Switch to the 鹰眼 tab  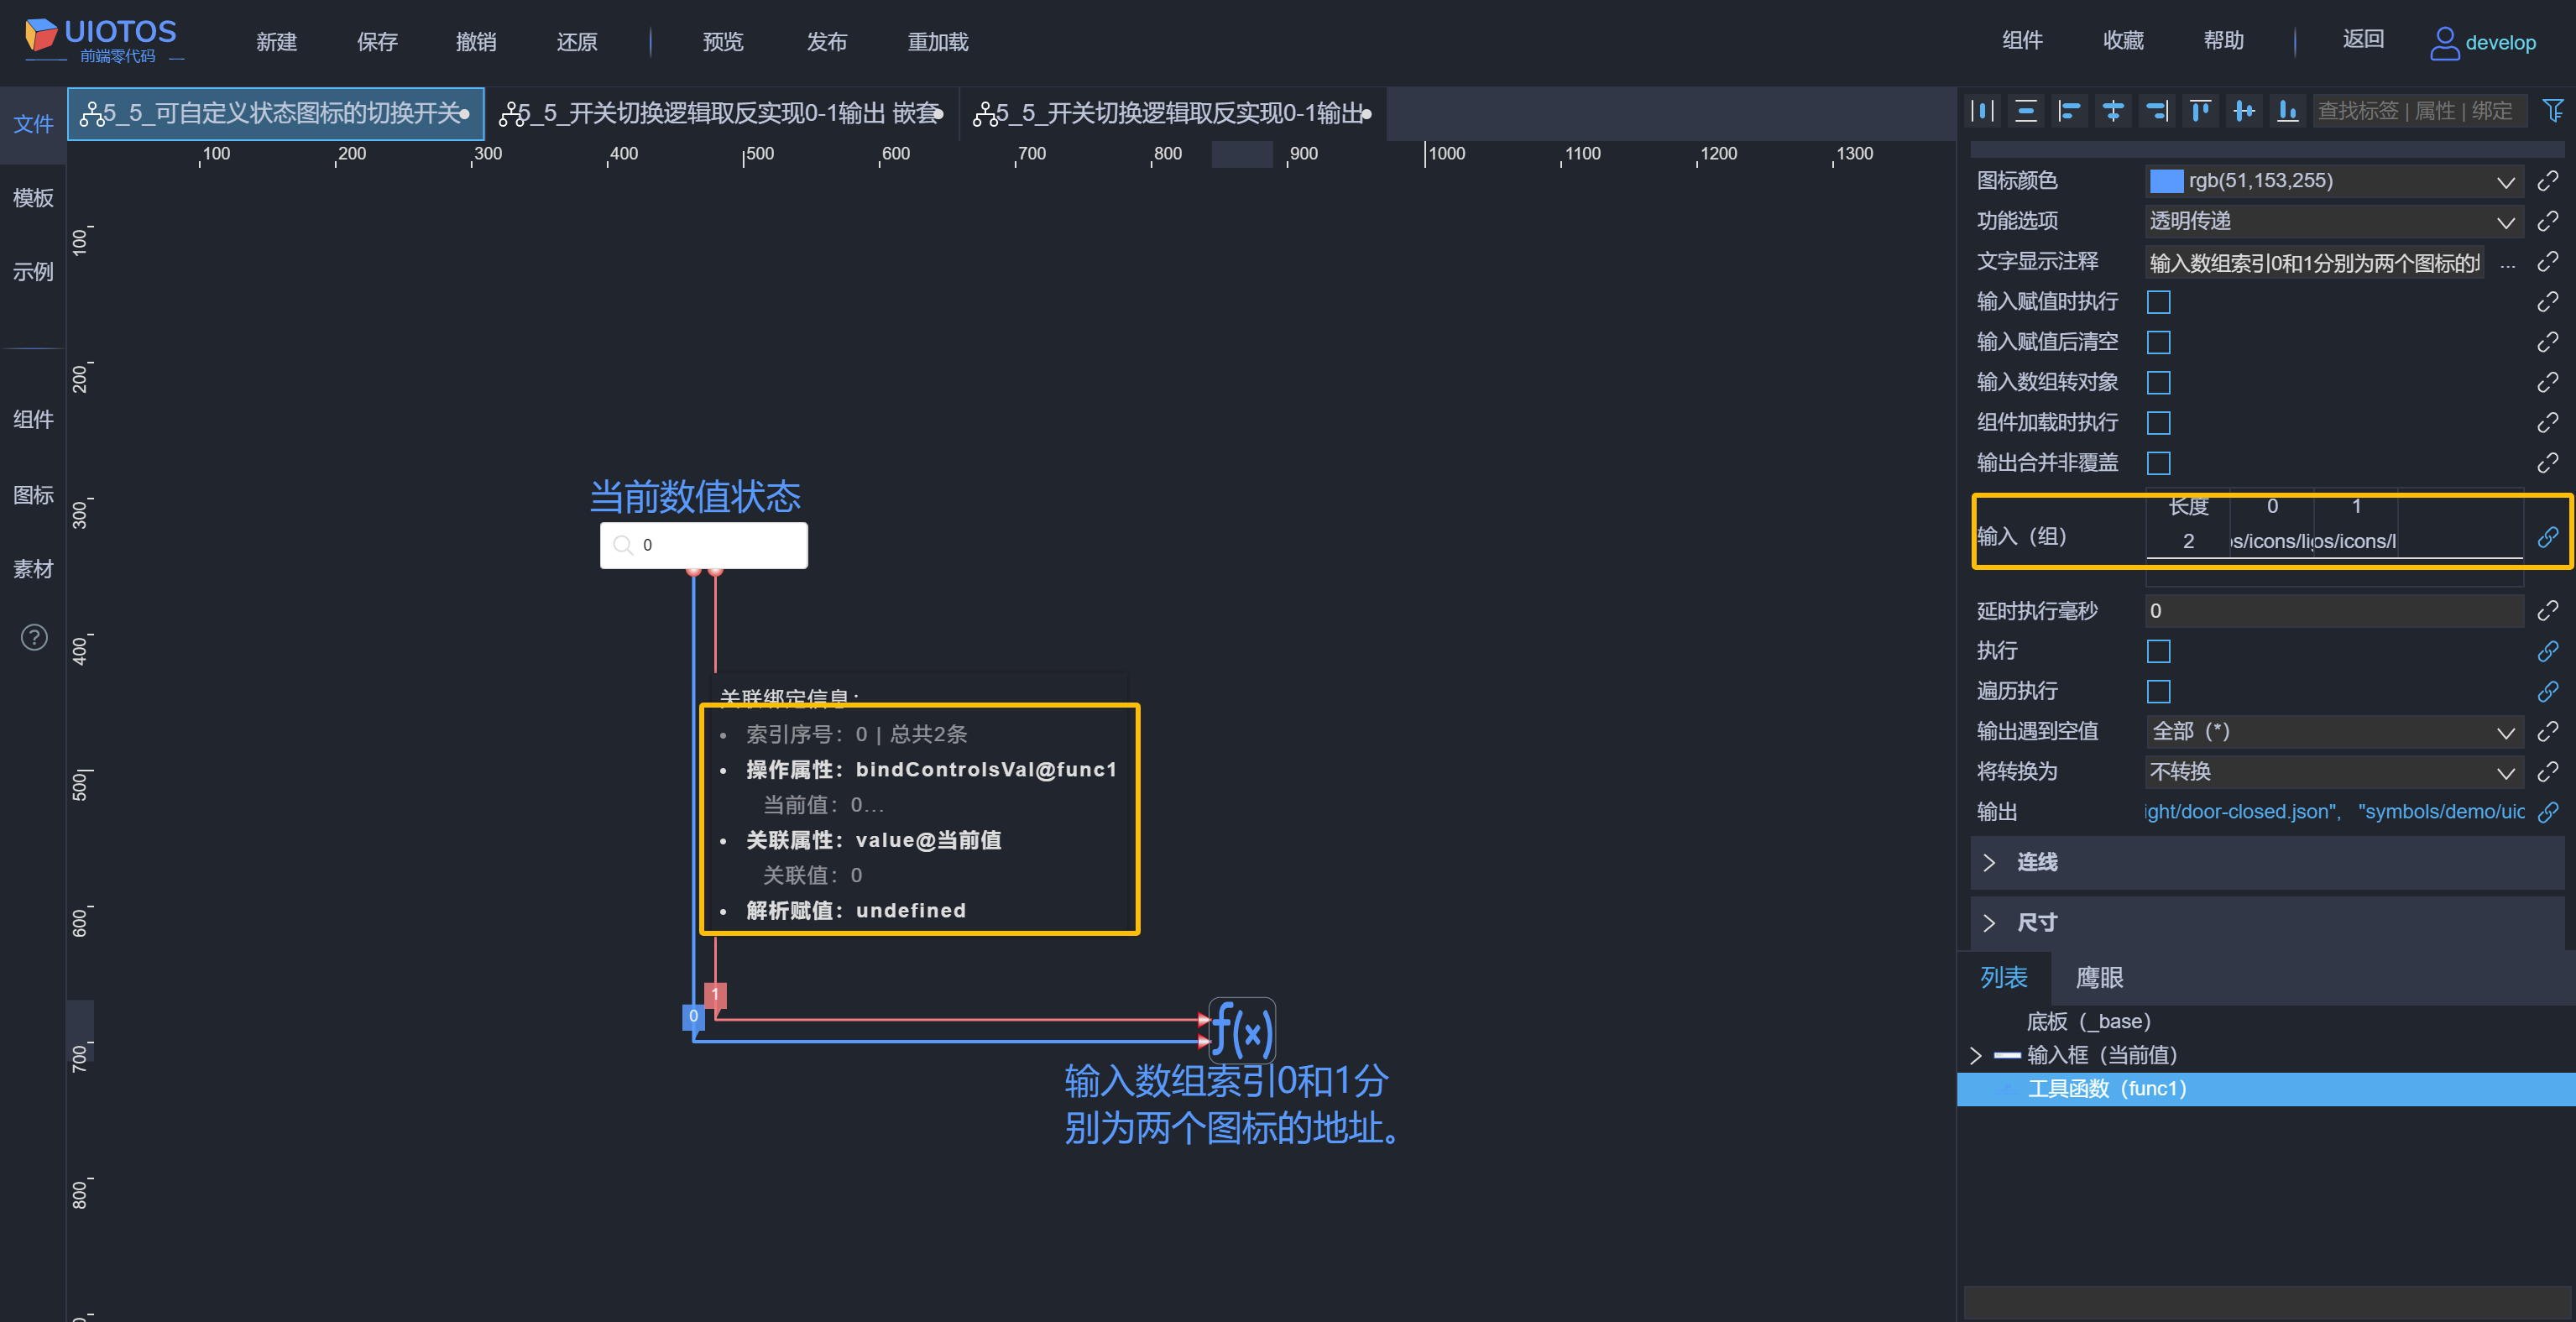click(x=2099, y=978)
